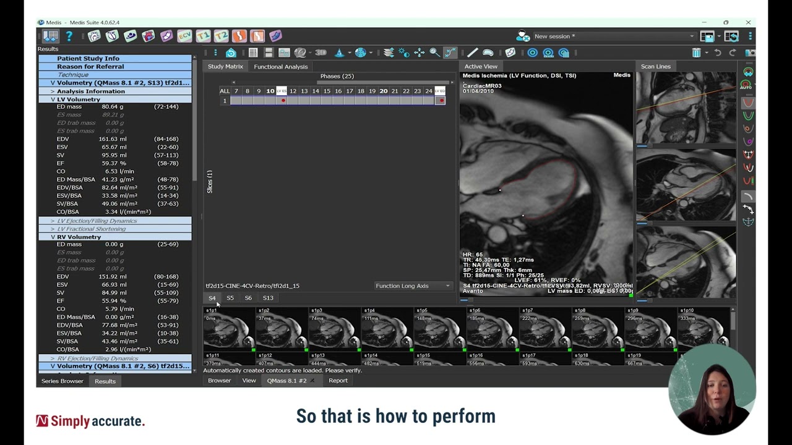792x445 pixels.
Task: Launch the T2 mapping app icon
Action: (x=221, y=36)
